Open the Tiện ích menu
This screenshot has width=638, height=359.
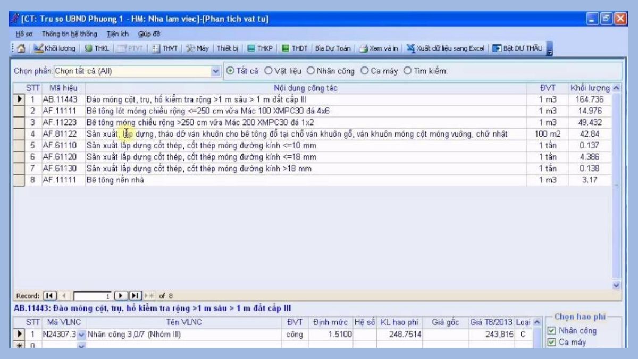(117, 34)
